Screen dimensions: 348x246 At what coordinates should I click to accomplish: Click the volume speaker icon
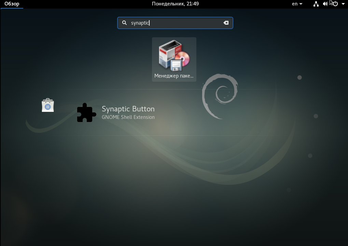pyautogui.click(x=325, y=4)
